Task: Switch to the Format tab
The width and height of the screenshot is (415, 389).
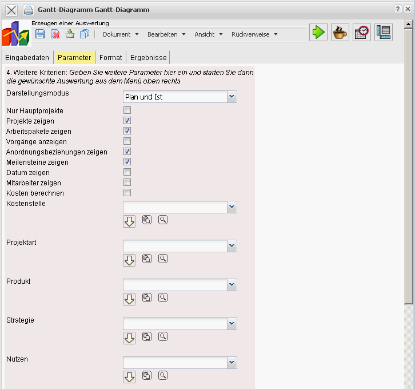Action: pos(111,57)
